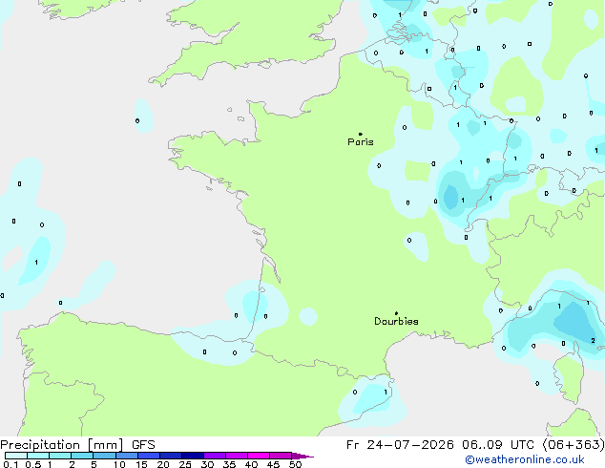Select the 0.1–0.5 mm legend swatch
Viewport: 605px width, 468px height.
click(16, 456)
